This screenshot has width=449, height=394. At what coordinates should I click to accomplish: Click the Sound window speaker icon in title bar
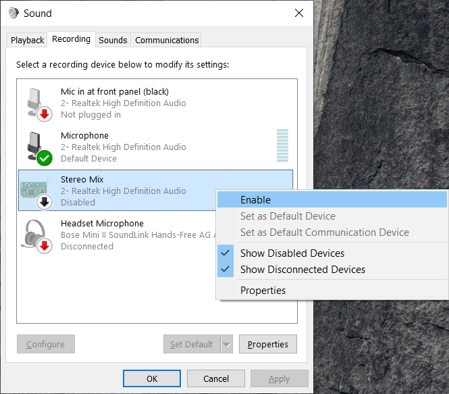14,13
